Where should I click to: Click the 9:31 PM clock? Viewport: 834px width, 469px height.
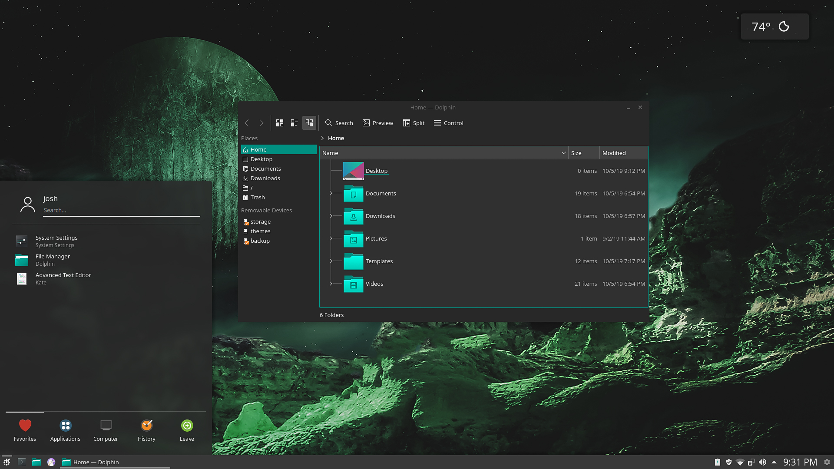click(x=800, y=462)
